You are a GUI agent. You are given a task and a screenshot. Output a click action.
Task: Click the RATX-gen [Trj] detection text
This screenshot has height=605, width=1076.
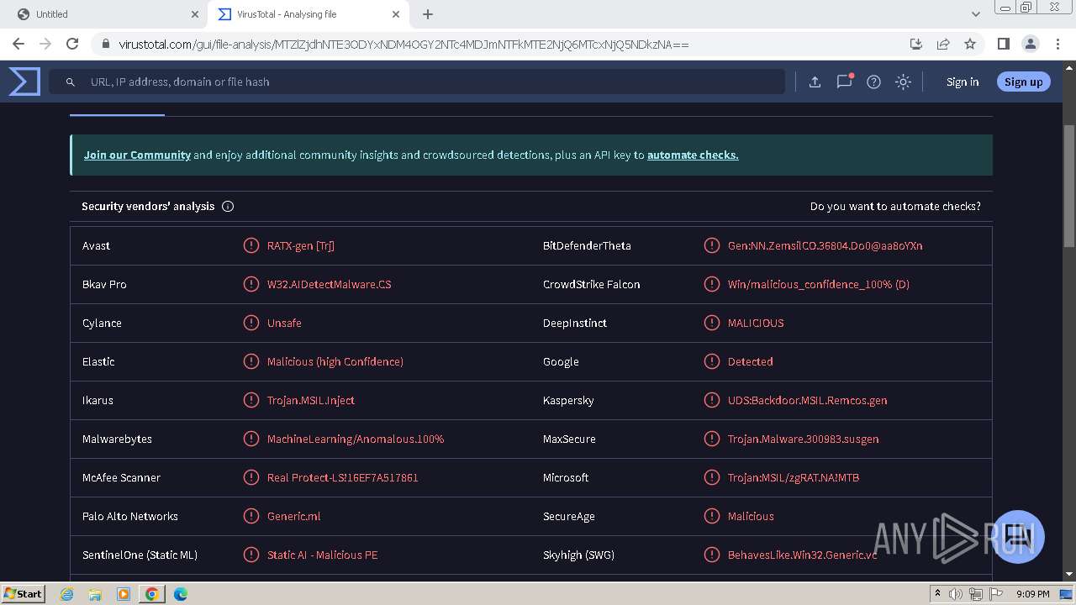(301, 245)
